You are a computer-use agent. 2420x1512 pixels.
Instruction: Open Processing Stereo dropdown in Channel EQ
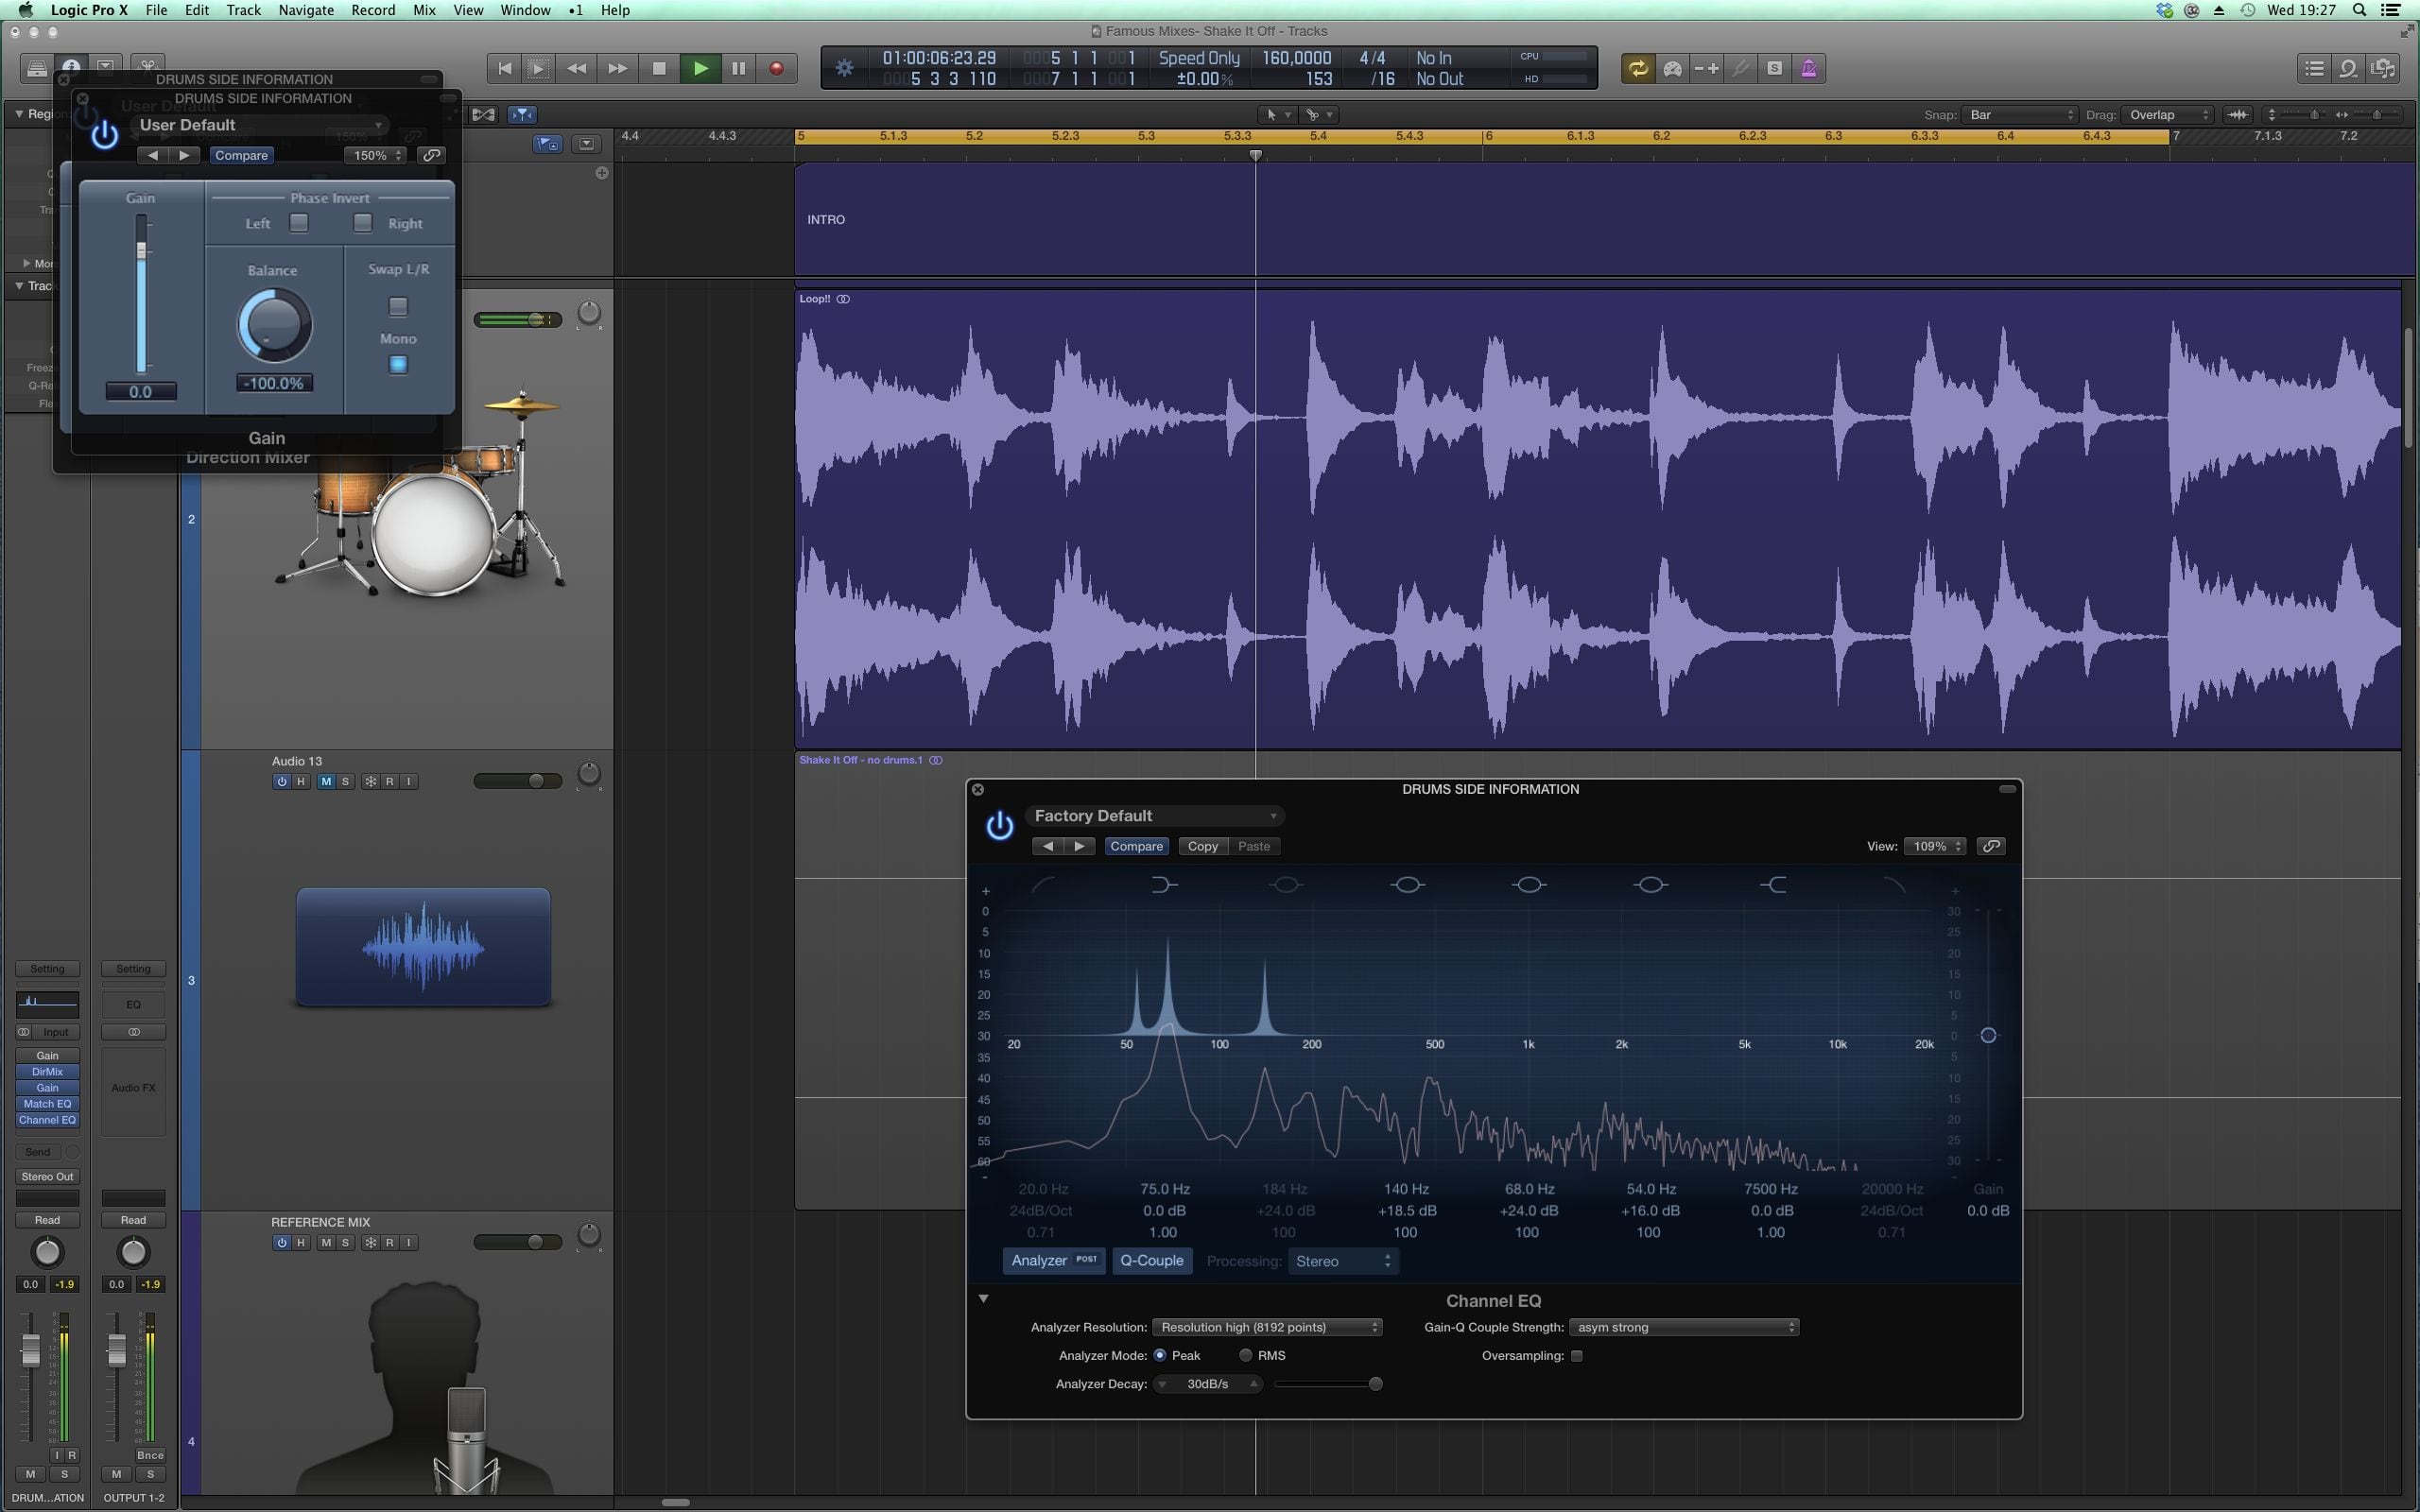(x=1342, y=1262)
